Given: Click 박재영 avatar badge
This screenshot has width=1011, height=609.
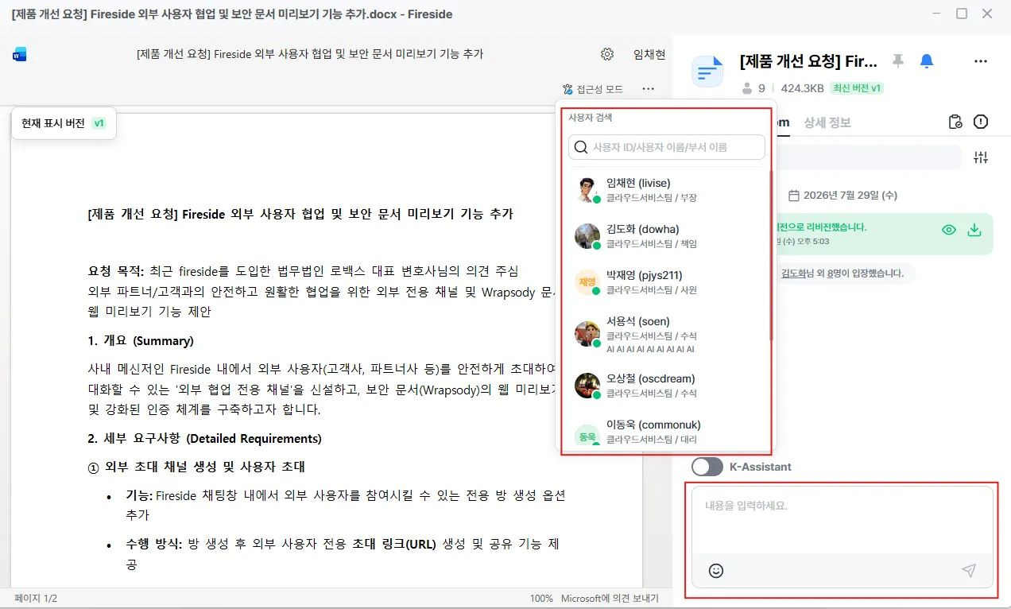Looking at the screenshot, I should pos(587,282).
